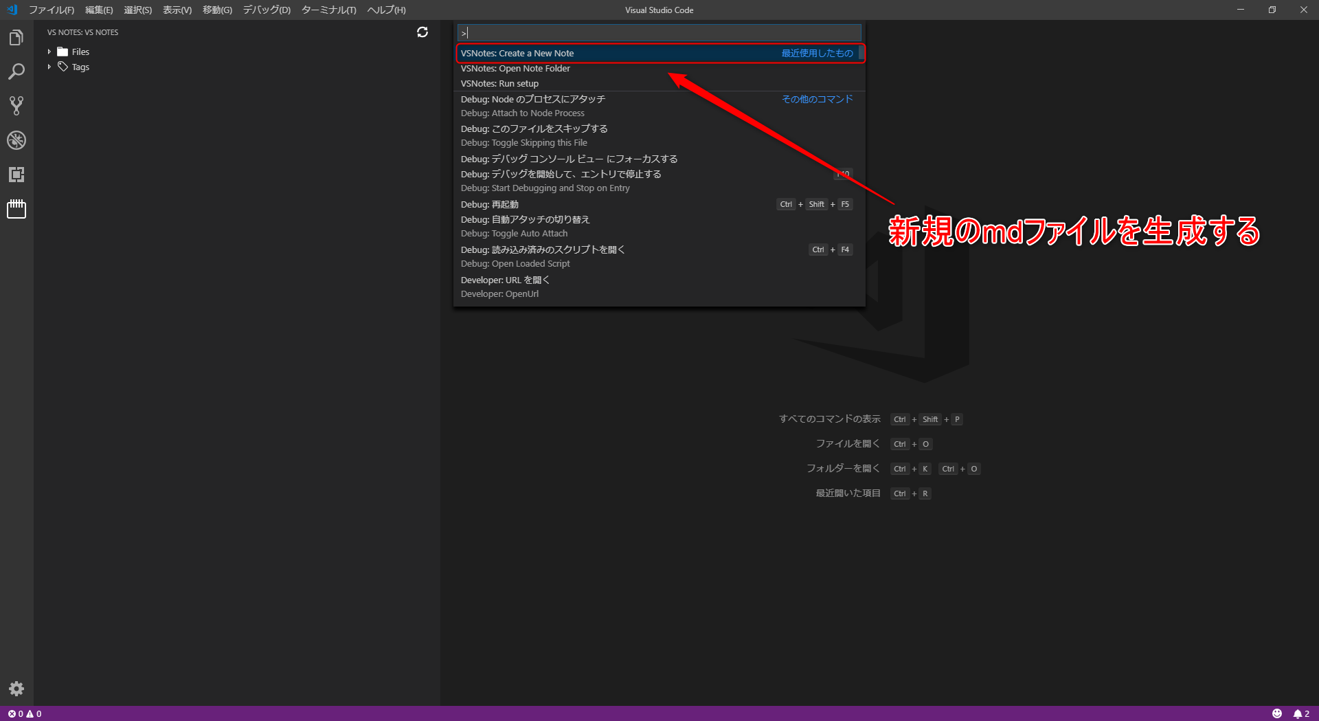
Task: Open the Manage gear icon
Action: point(16,689)
